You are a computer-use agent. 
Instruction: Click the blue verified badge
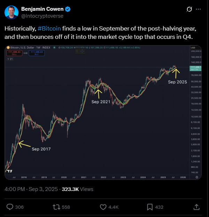point(68,9)
